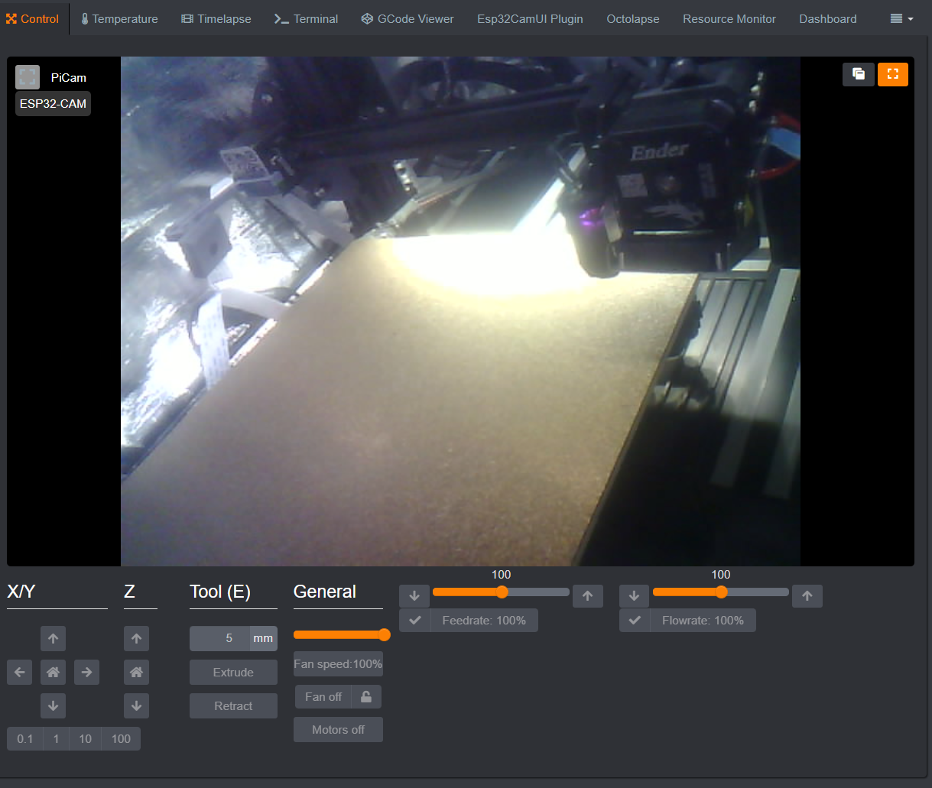Home the X/Y axes
The height and width of the screenshot is (788, 932).
pyautogui.click(x=53, y=672)
